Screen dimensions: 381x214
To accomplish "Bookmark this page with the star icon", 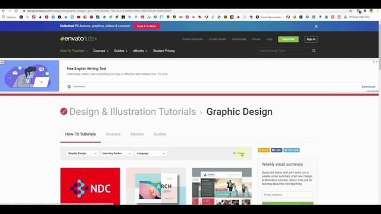I will point(351,11).
